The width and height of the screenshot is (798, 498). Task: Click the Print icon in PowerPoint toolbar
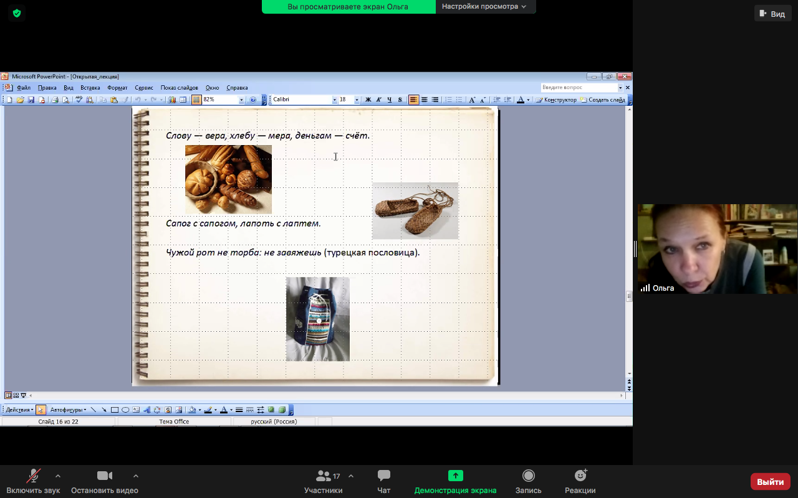click(x=55, y=100)
